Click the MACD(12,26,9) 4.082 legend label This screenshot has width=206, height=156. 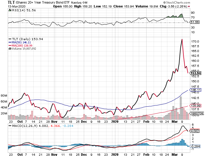30,126
